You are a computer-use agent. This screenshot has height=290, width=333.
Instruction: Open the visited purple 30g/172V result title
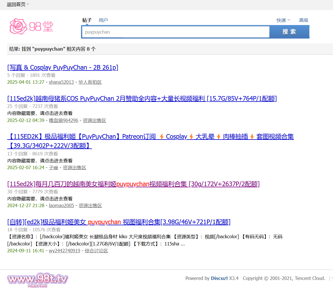(133, 184)
